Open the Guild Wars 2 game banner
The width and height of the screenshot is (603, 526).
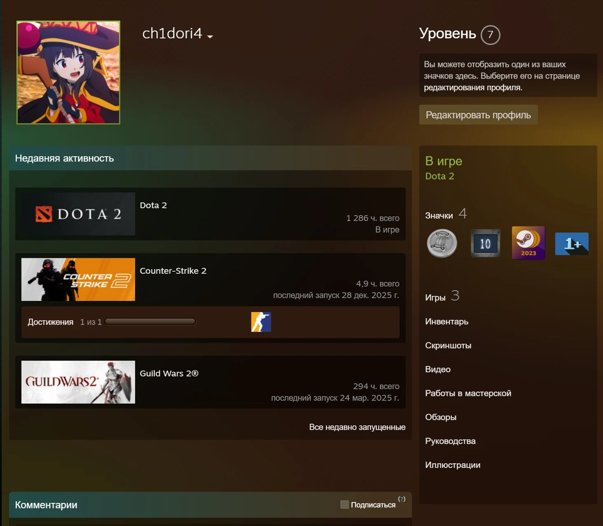78,382
